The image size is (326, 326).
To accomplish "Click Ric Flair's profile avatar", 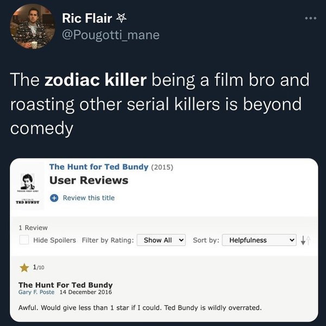I will 32,27.
